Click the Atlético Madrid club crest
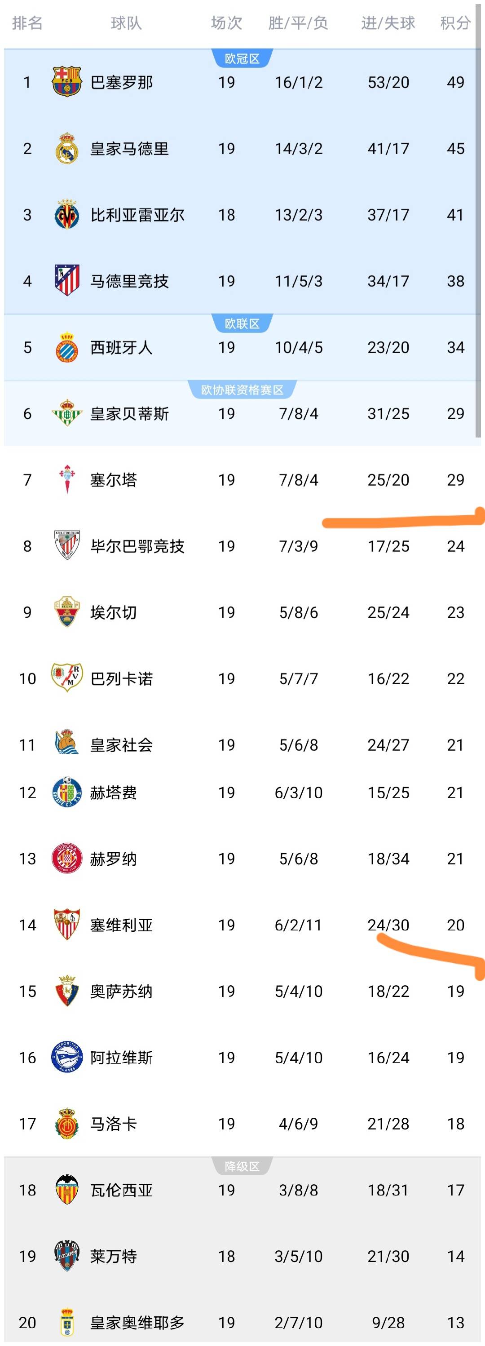 click(x=67, y=281)
